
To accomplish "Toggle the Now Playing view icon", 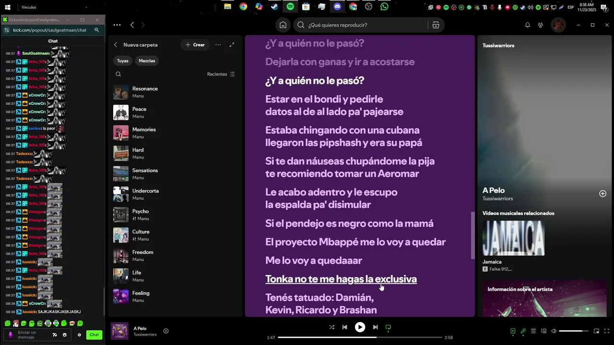I will tap(513, 331).
